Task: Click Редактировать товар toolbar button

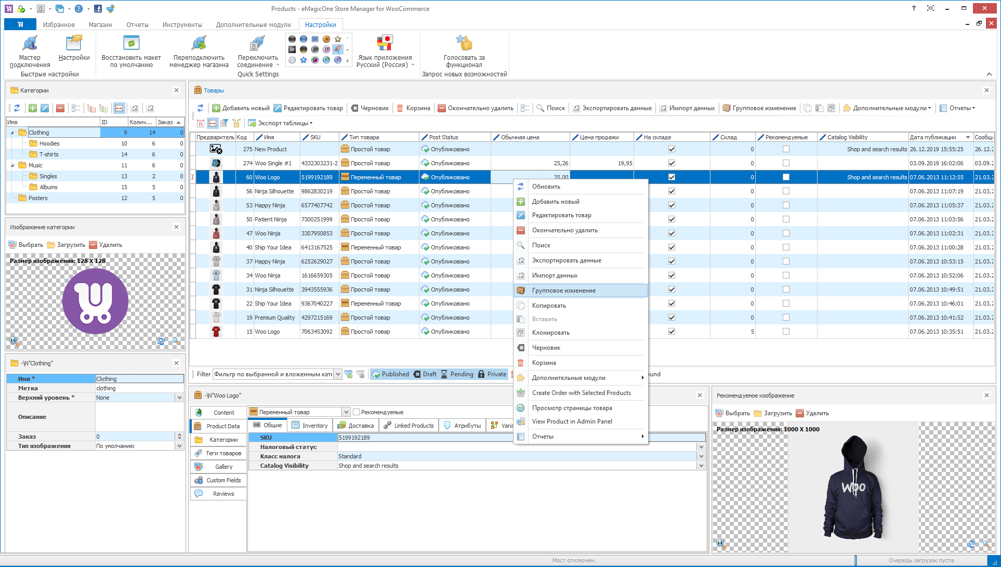Action: click(308, 108)
